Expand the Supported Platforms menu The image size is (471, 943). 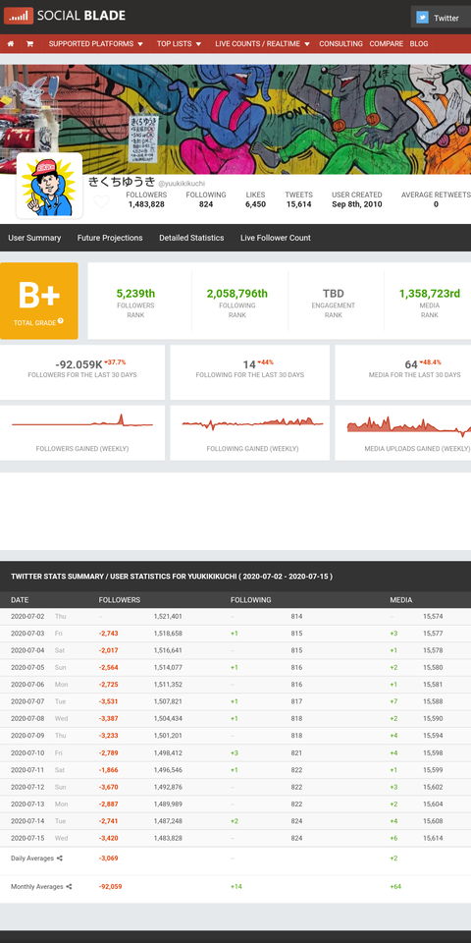[x=95, y=44]
